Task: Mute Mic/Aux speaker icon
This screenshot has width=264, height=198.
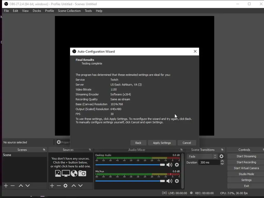Action: click(169, 181)
